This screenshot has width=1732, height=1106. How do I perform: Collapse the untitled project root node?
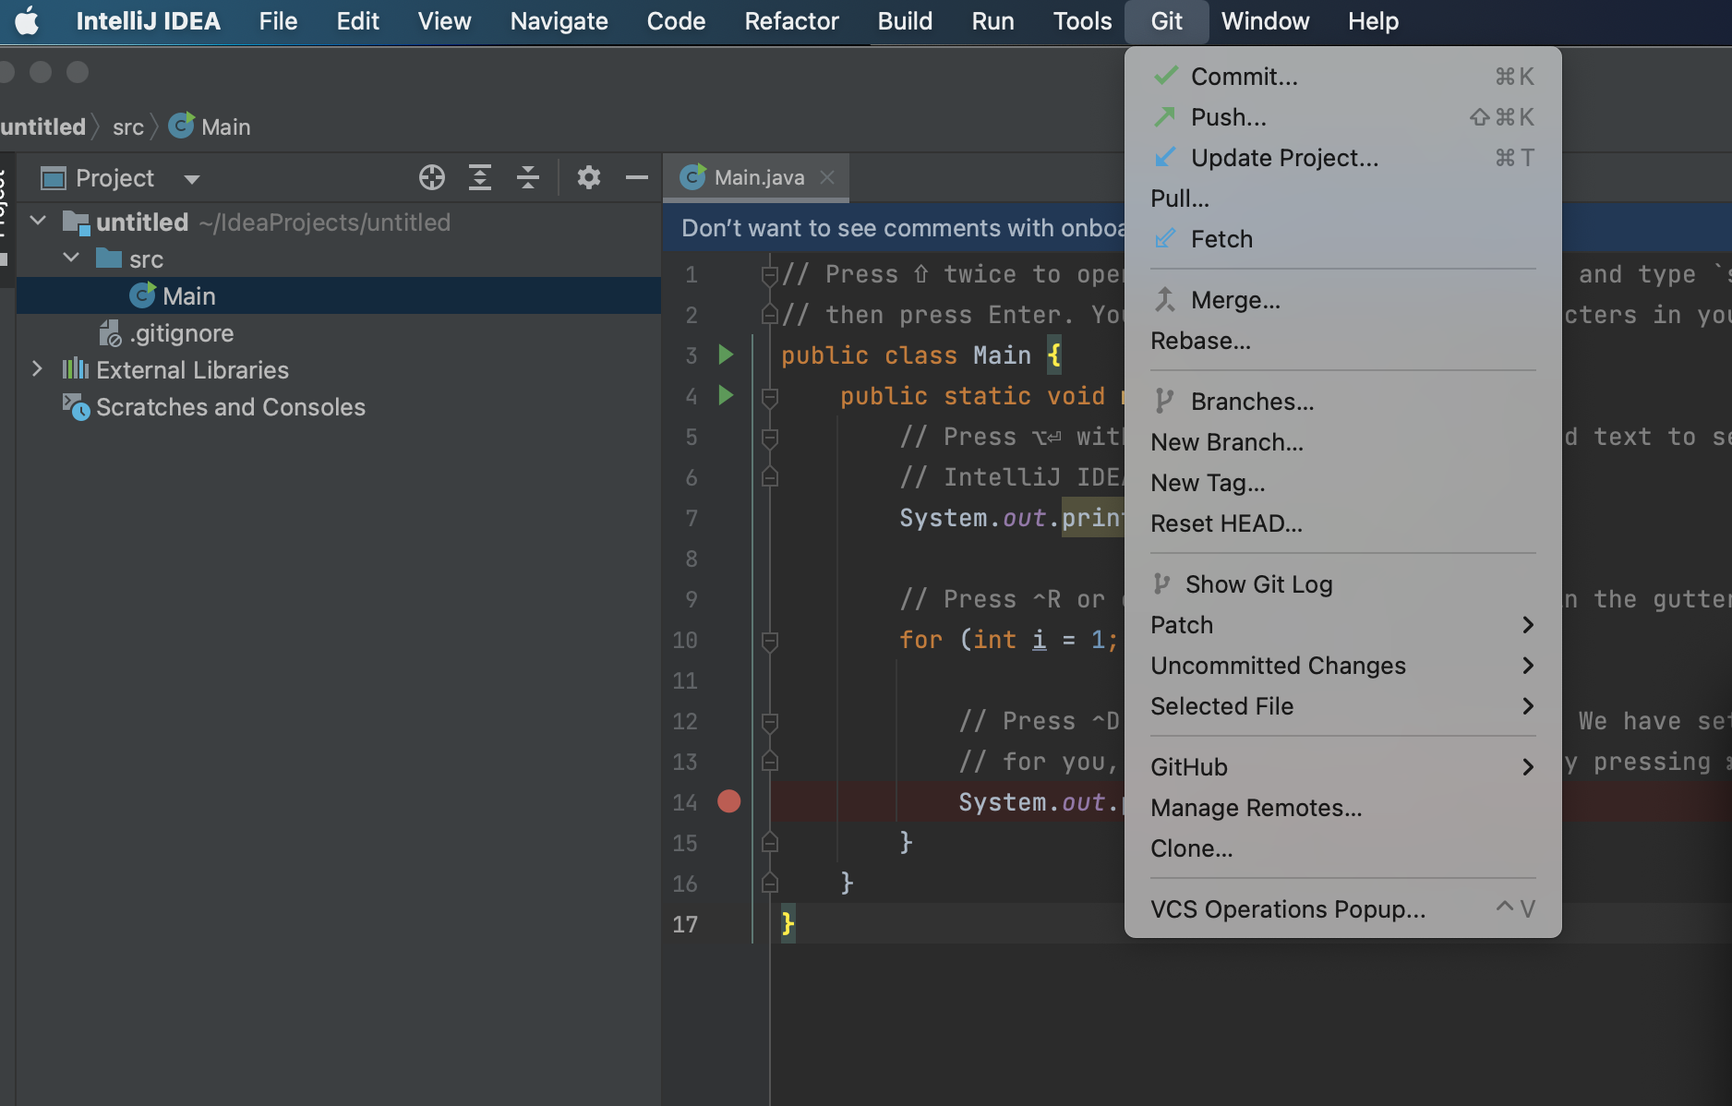(38, 221)
